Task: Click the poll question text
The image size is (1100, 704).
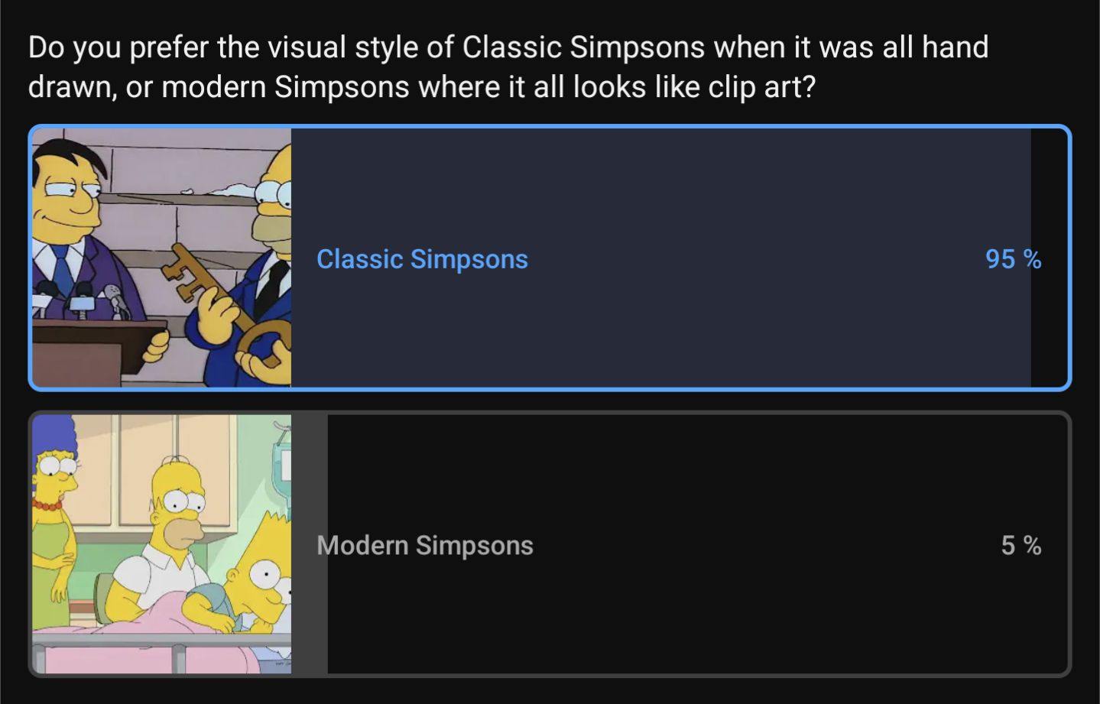Action: coord(508,67)
